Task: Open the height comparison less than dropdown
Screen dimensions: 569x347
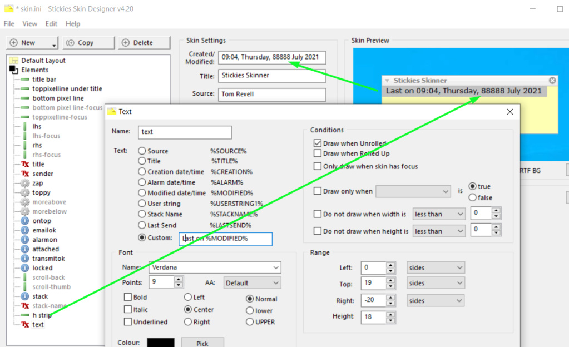Action: (439, 231)
